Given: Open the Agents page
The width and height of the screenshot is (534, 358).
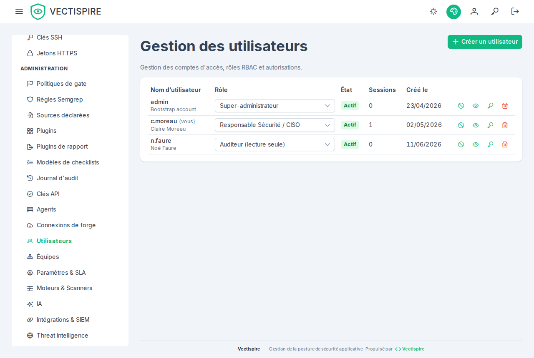Looking at the screenshot, I should 70,209.
